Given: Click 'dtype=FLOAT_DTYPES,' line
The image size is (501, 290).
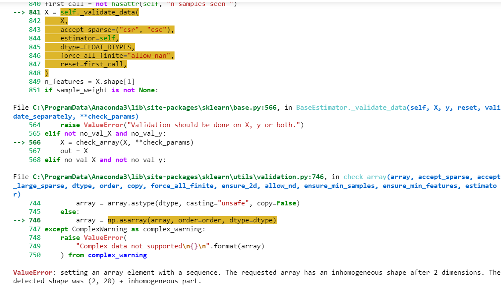Looking at the screenshot, I should point(97,47).
